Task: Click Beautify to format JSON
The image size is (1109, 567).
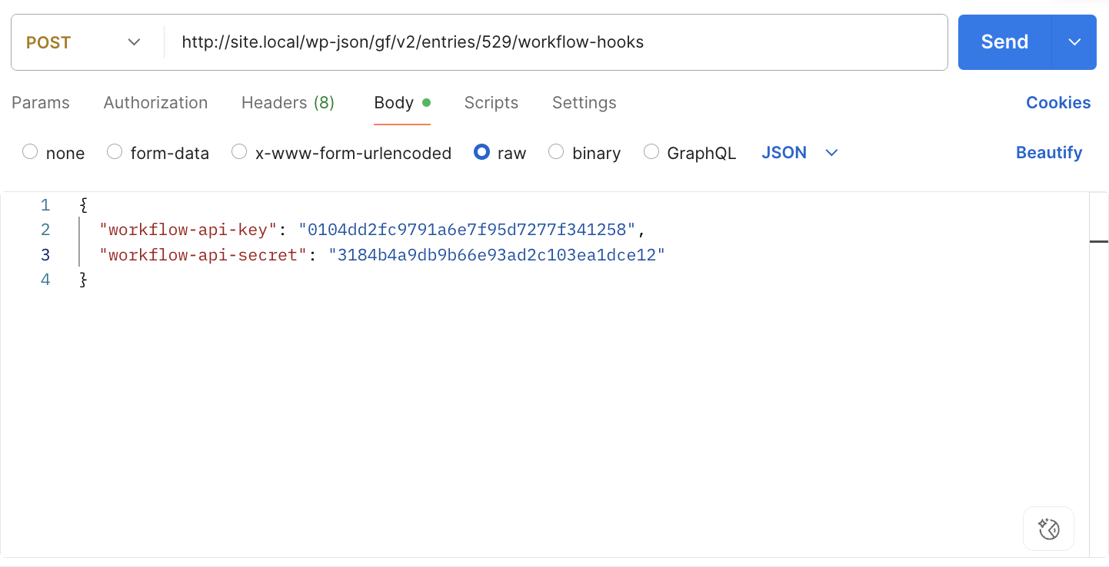Action: [1048, 153]
